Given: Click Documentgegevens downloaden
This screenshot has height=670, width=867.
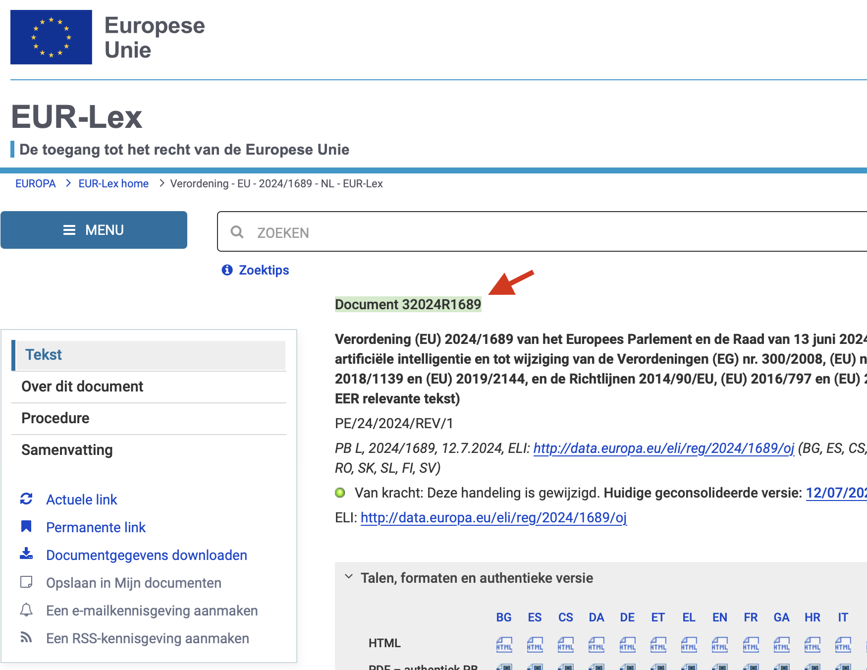Looking at the screenshot, I should pos(147,555).
